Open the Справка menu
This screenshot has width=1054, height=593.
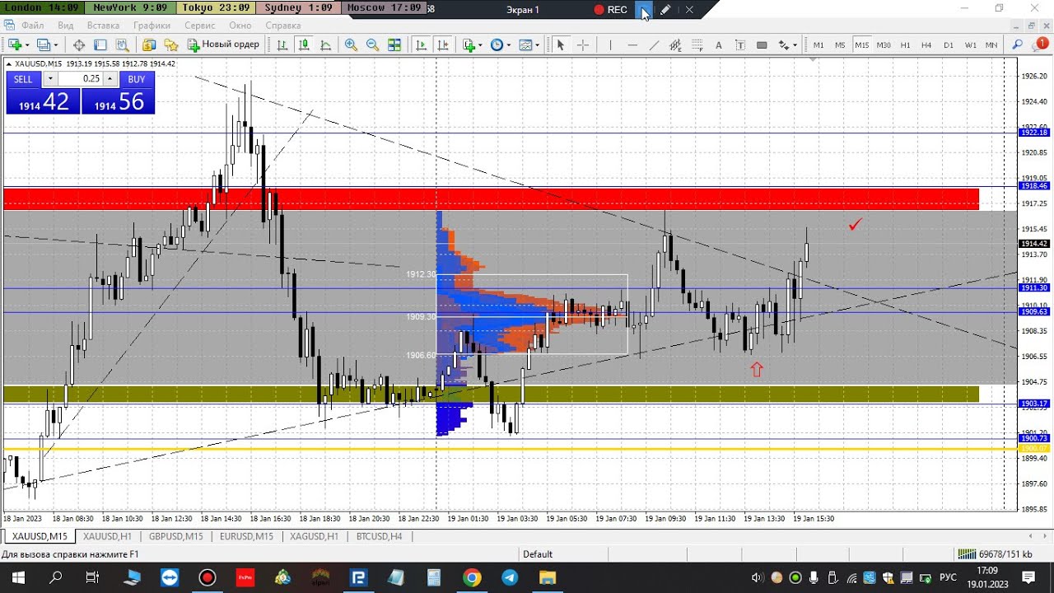pyautogui.click(x=283, y=26)
